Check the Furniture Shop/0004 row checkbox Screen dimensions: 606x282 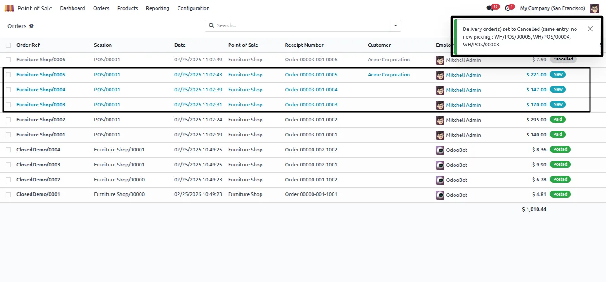[9, 90]
